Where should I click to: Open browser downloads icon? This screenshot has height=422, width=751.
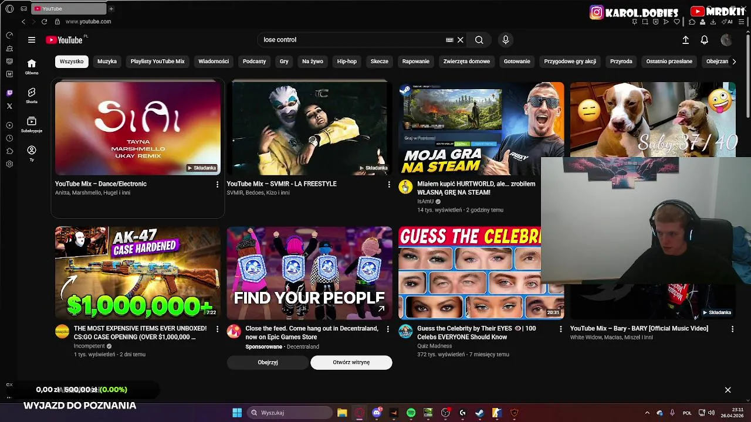(713, 22)
